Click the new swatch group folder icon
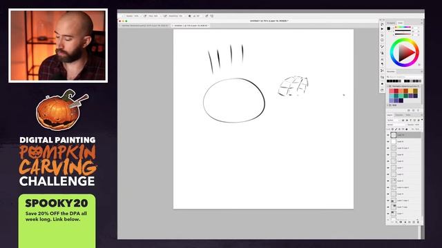Image resolution: width=442 pixels, height=248 pixels. pyautogui.click(x=409, y=110)
